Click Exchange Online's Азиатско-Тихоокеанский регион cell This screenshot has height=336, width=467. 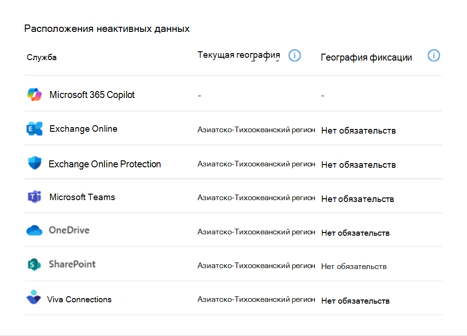click(256, 130)
